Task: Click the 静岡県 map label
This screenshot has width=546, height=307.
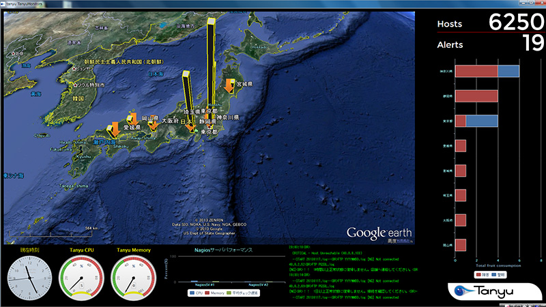Action: tap(208, 122)
